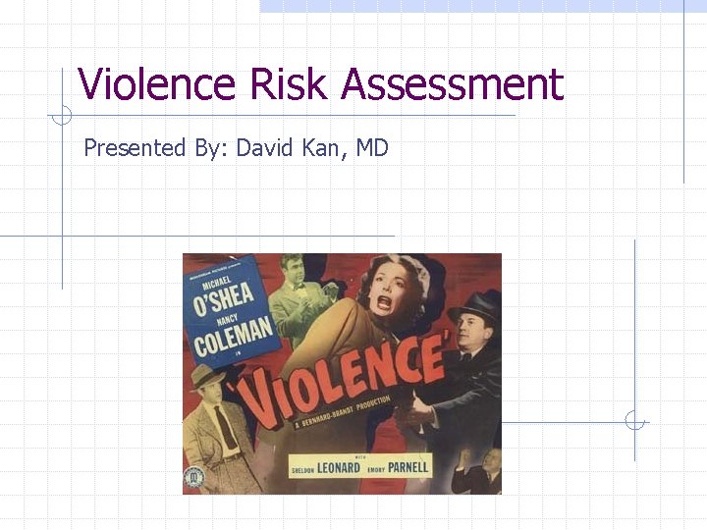Click the 'Violence' movie poster image
The height and width of the screenshot is (530, 707).
point(342,374)
